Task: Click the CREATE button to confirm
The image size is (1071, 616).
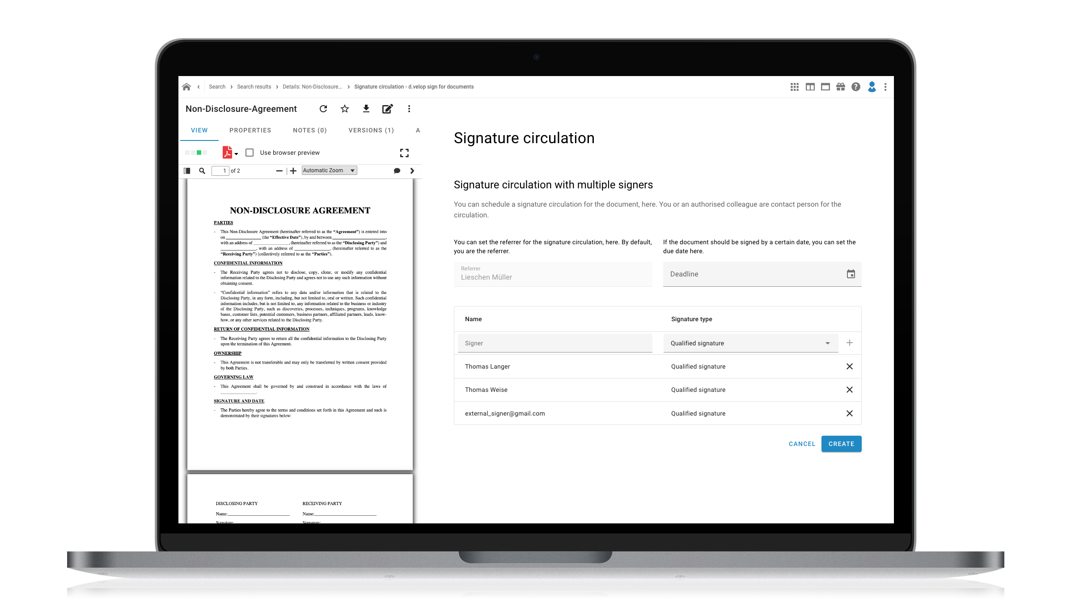Action: (841, 443)
